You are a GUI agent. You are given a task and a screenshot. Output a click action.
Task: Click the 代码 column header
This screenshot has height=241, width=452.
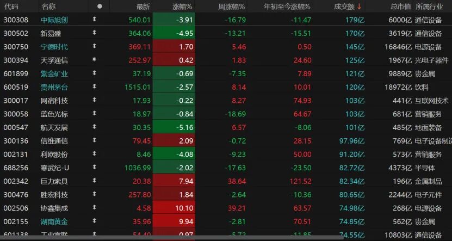pos(11,7)
